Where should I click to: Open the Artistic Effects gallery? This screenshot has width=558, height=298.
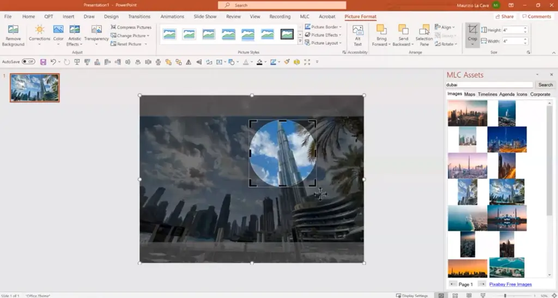pyautogui.click(x=74, y=36)
